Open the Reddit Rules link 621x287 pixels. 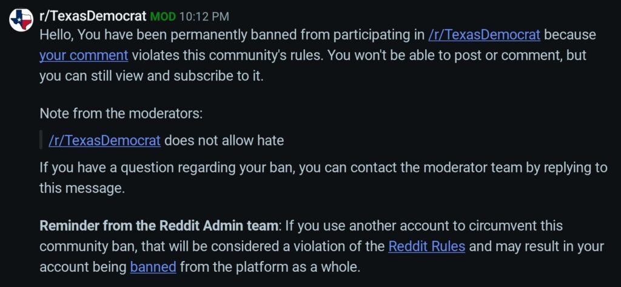[x=426, y=246]
